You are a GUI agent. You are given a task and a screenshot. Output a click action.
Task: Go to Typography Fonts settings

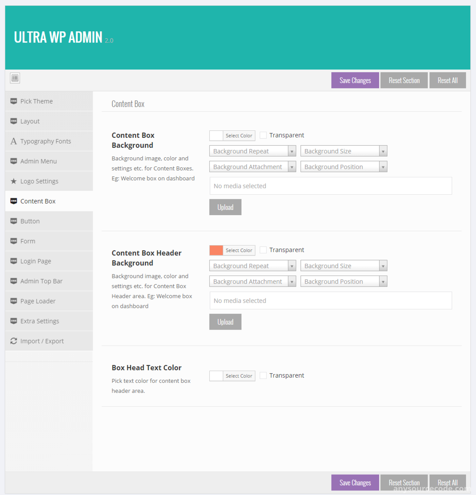pos(49,141)
